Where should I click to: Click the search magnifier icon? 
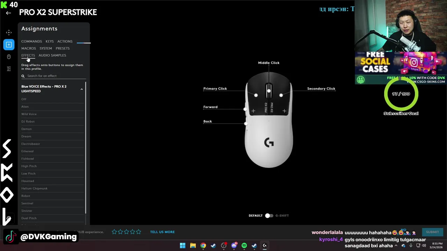tap(23, 76)
